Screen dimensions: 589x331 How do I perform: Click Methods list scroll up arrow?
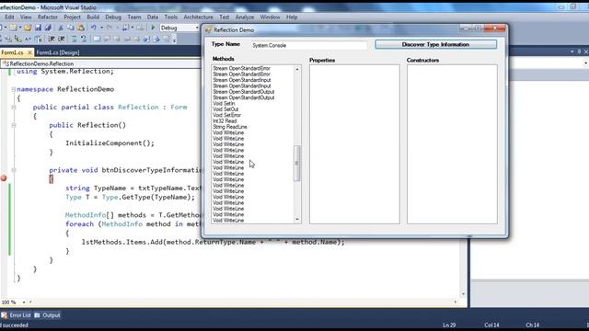pos(297,69)
